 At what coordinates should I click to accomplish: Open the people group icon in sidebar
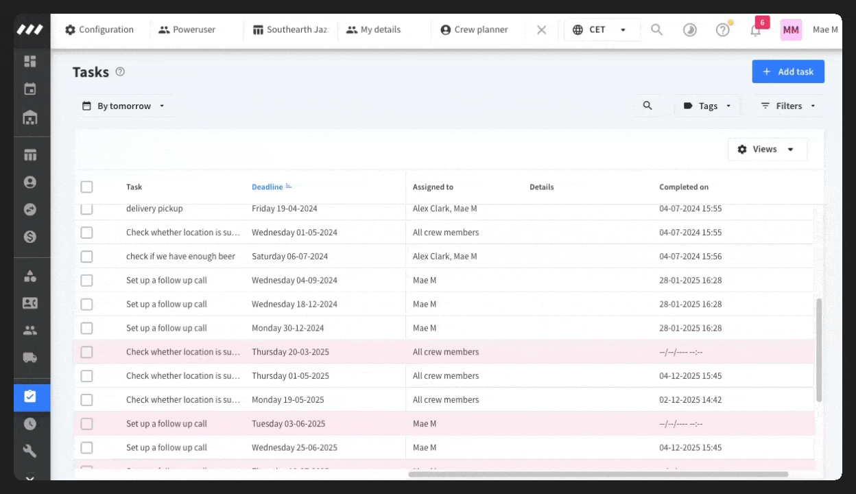[x=30, y=330]
